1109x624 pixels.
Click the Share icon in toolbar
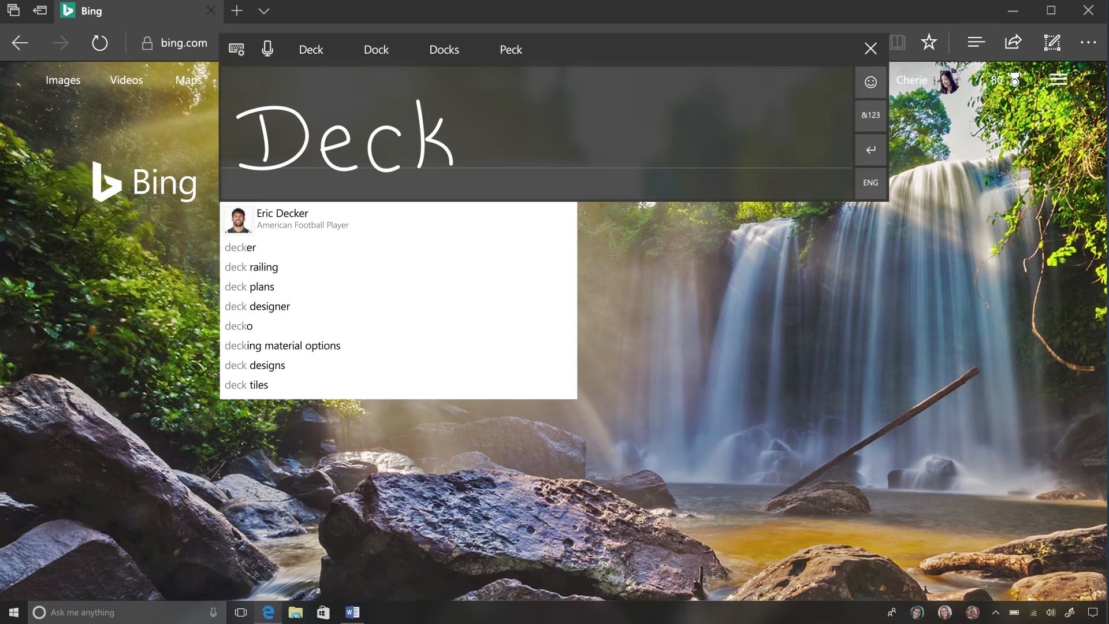coord(1013,42)
